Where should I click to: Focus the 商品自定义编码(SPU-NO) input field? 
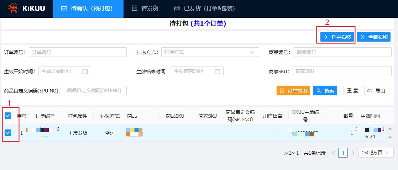95,90
